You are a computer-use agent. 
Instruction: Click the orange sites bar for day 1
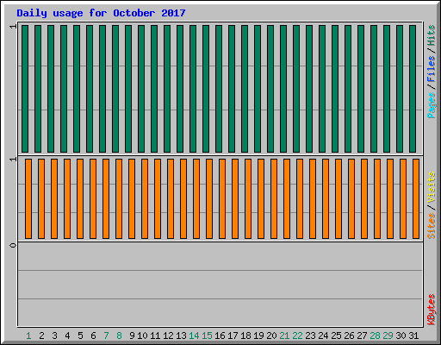coord(28,198)
